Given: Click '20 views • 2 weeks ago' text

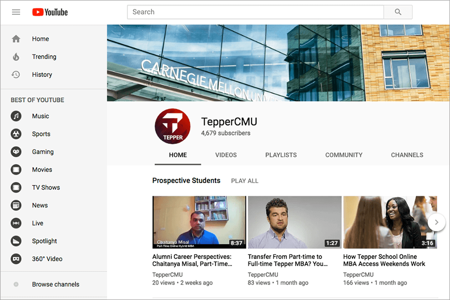Looking at the screenshot, I should tap(182, 283).
